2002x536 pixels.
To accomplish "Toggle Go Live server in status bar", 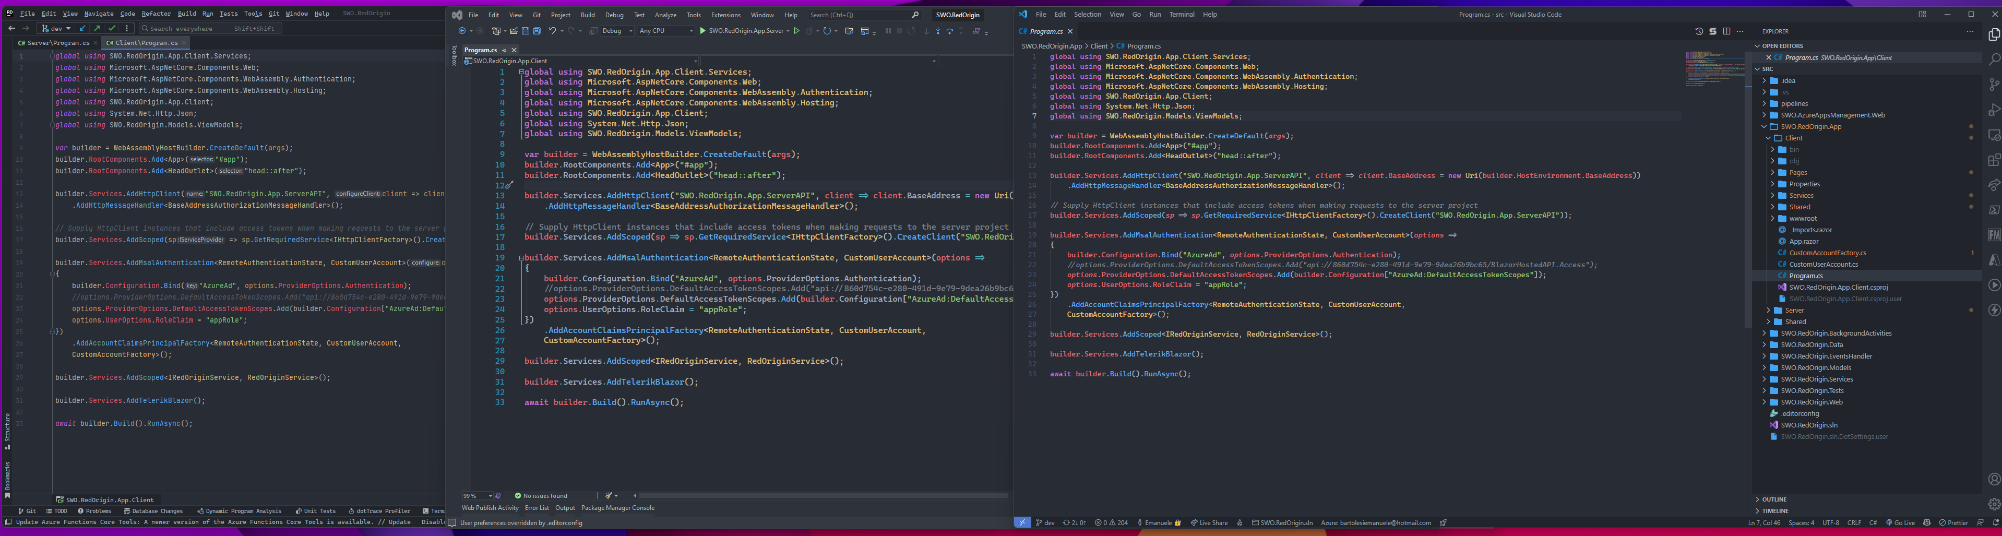I will coord(1900,523).
